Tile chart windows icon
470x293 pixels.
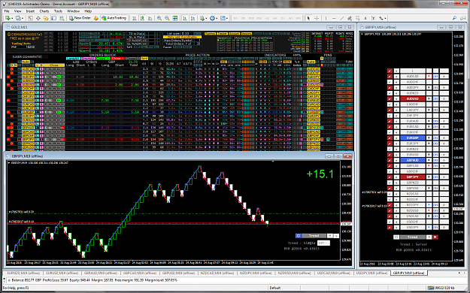[175, 18]
